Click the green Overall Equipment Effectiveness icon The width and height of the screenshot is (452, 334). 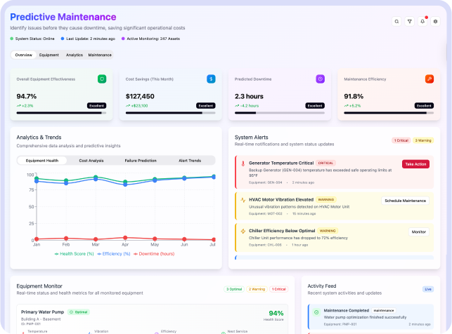102,79
